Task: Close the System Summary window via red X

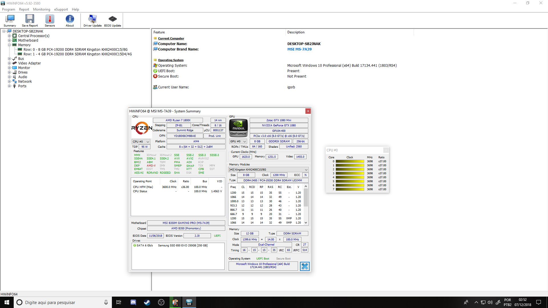Action: tap(308, 111)
